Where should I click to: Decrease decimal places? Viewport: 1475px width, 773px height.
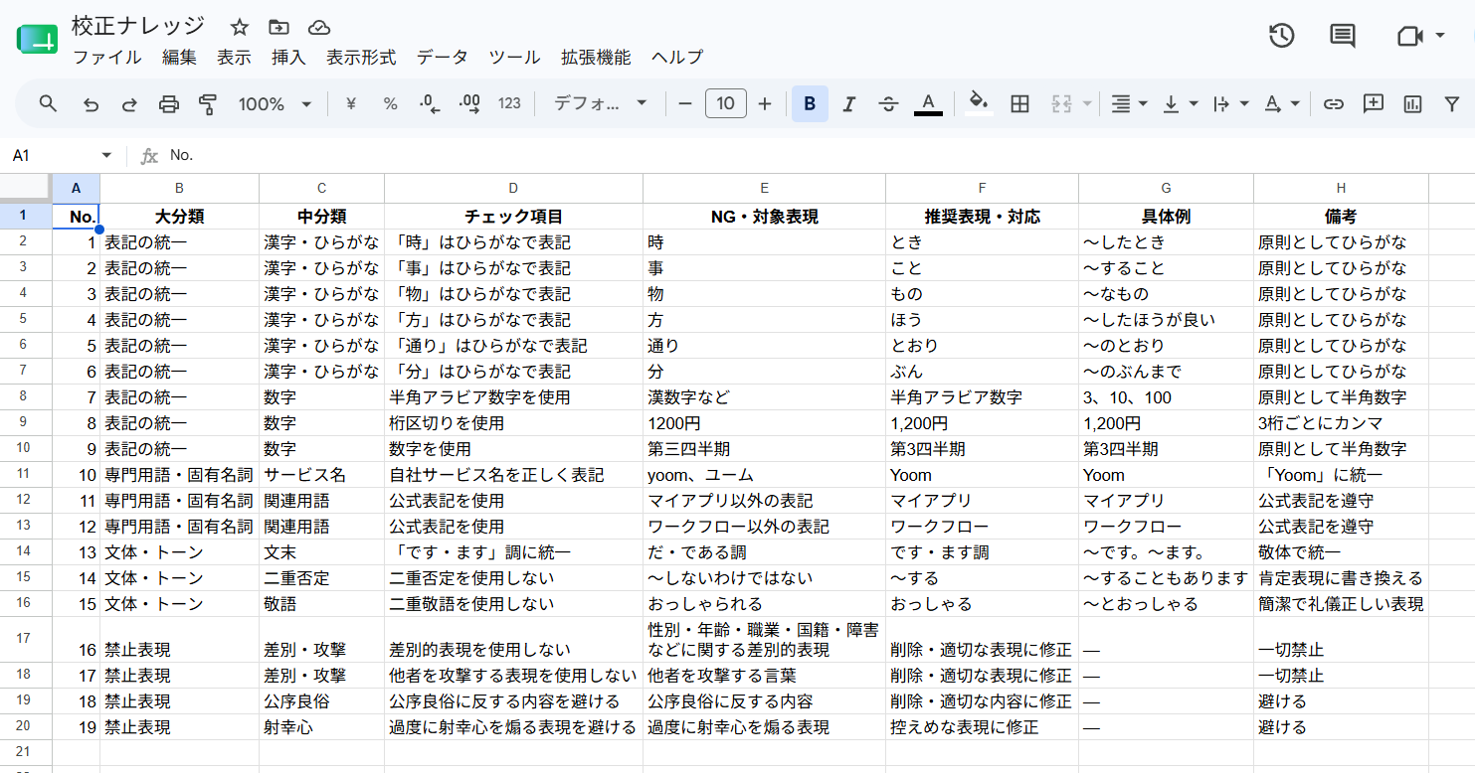[x=430, y=103]
